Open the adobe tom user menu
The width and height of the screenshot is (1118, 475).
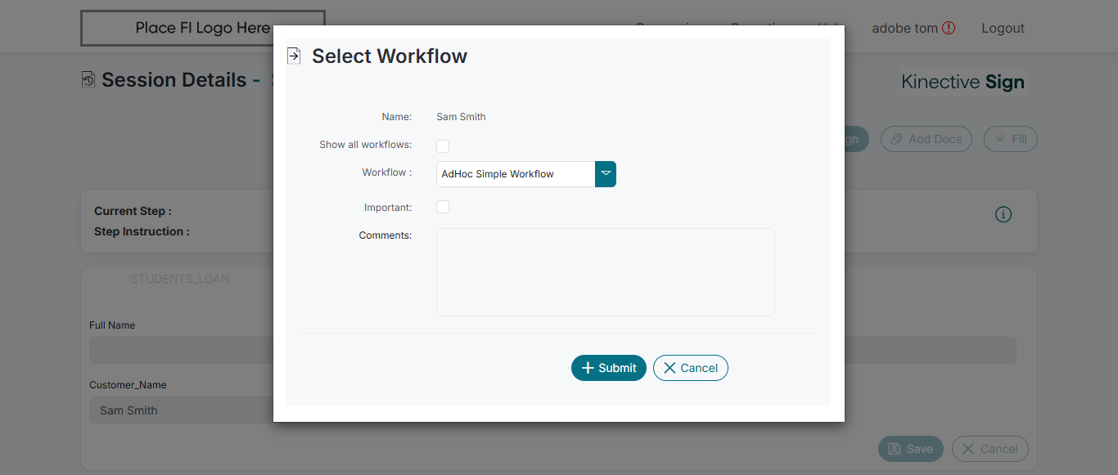[x=904, y=28]
